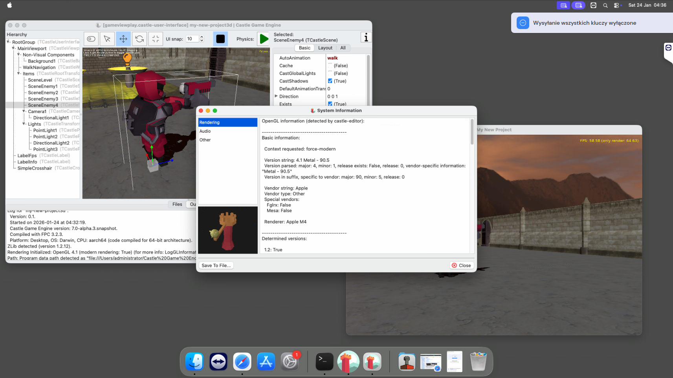Select Audio in System Information list

coord(205,131)
